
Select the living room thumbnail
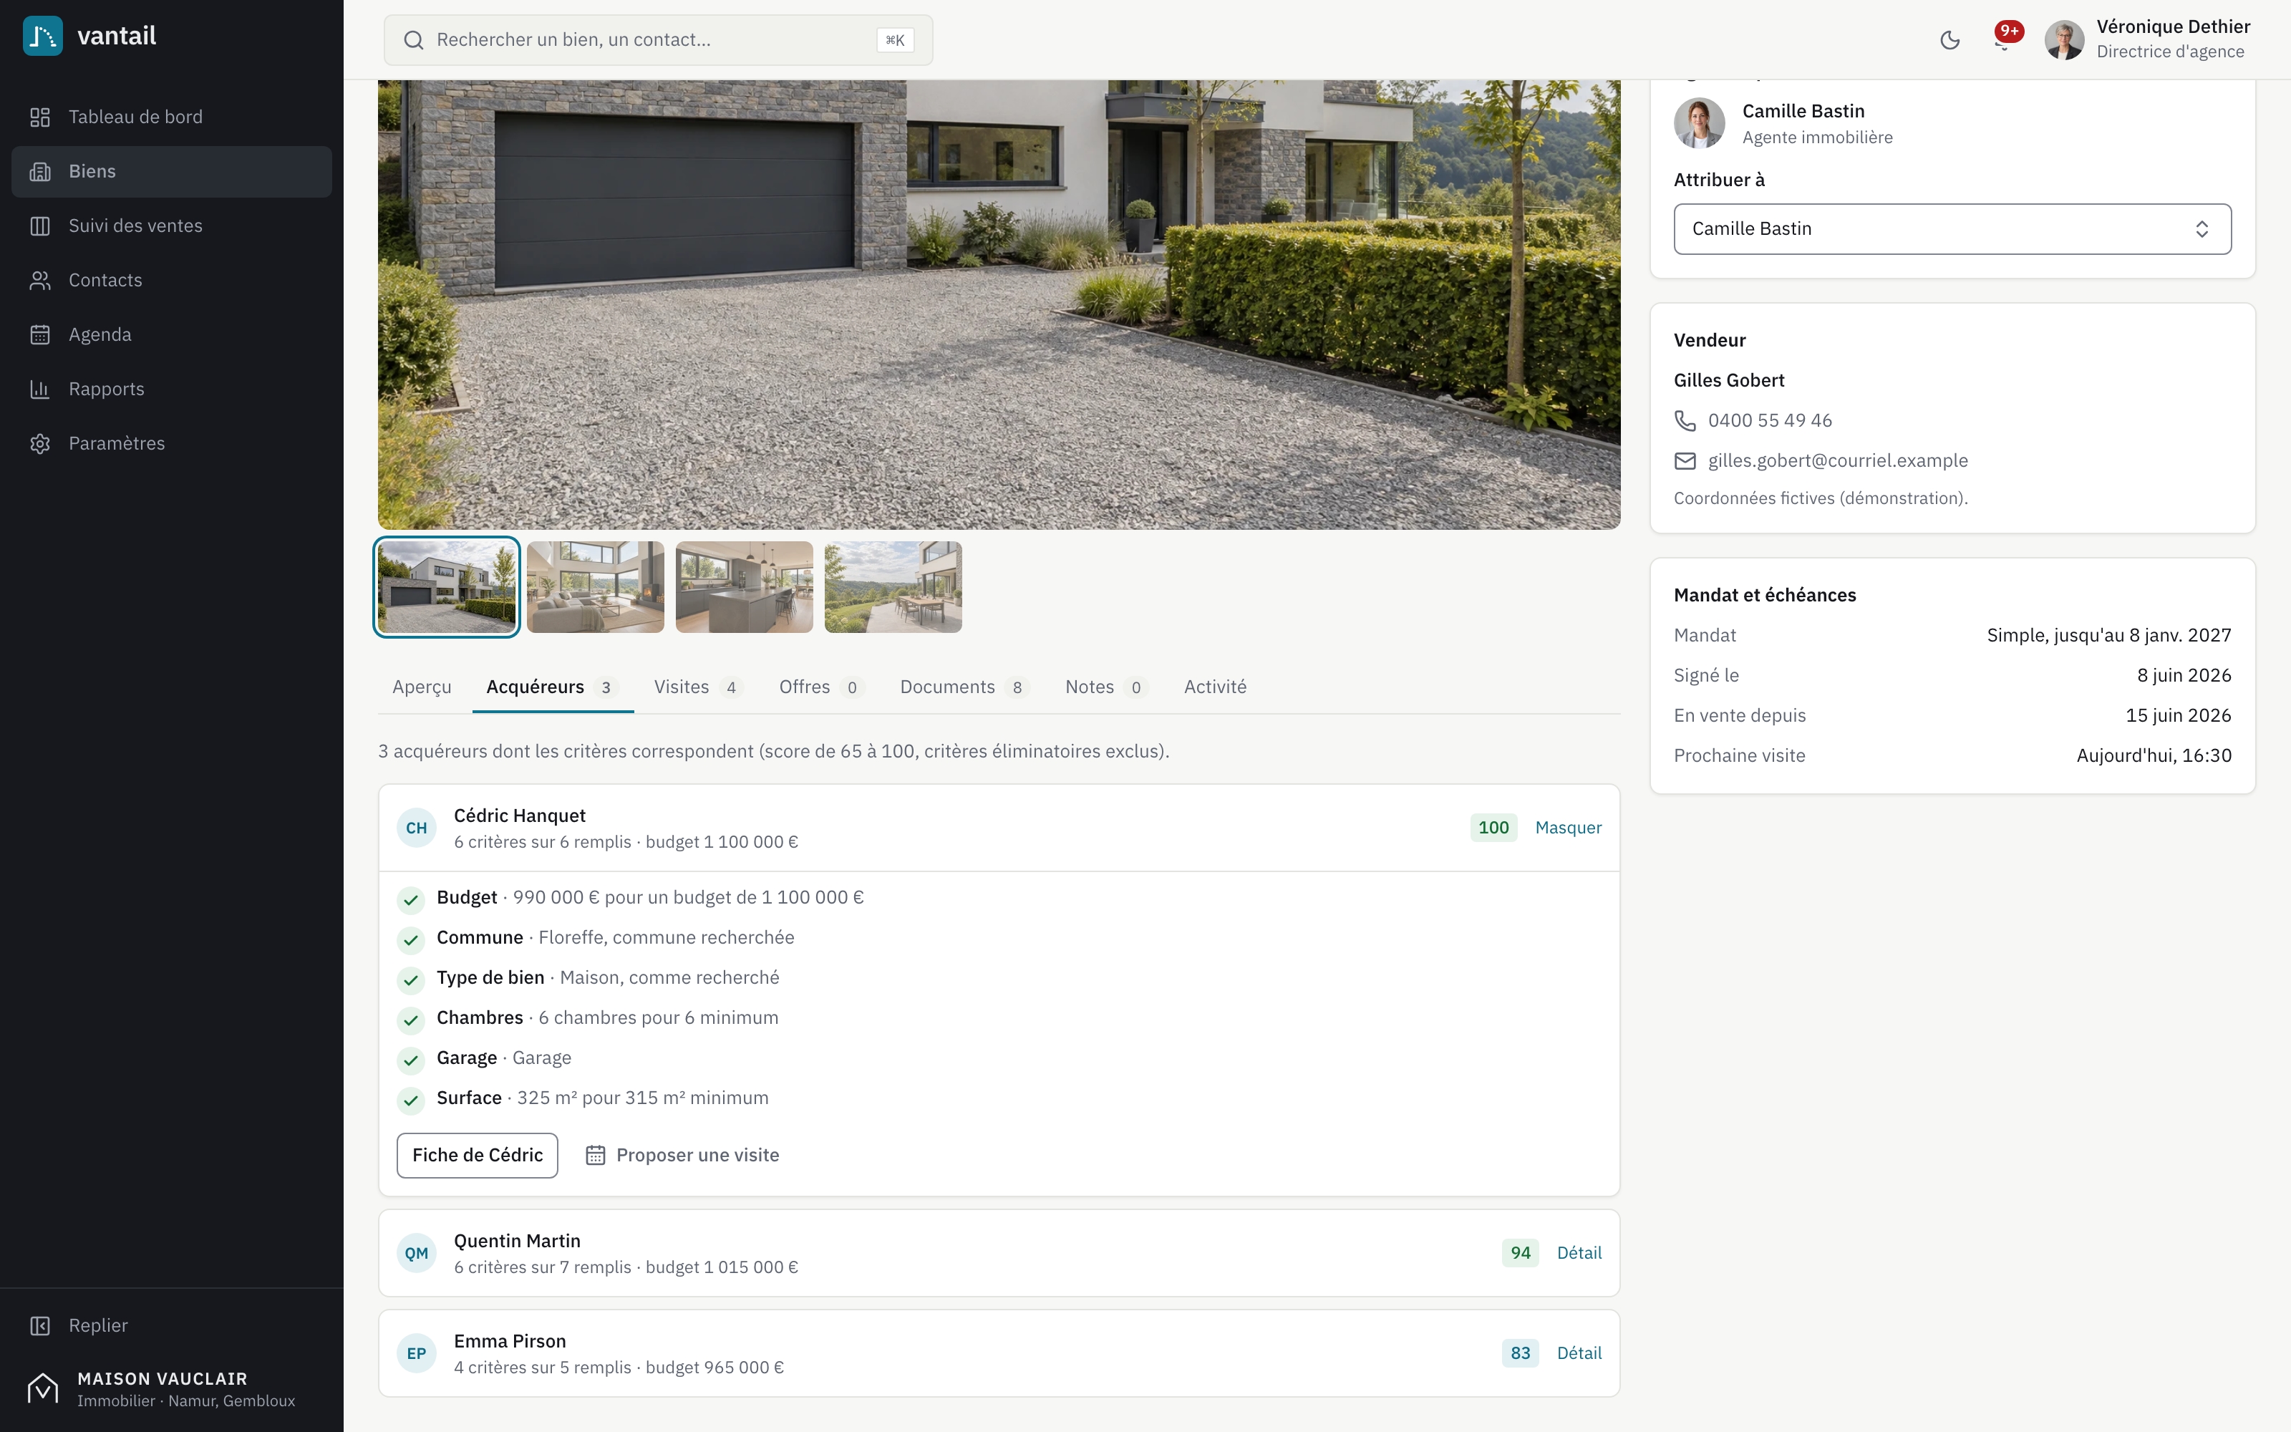pos(596,587)
